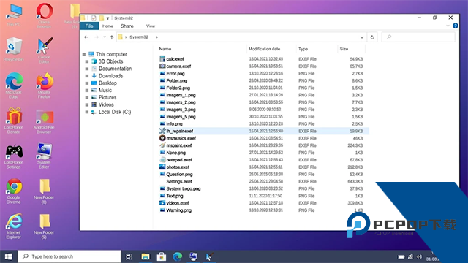The image size is (468, 263).
Task: Open the LordHonor Donate gift icon
Action: click(x=14, y=120)
